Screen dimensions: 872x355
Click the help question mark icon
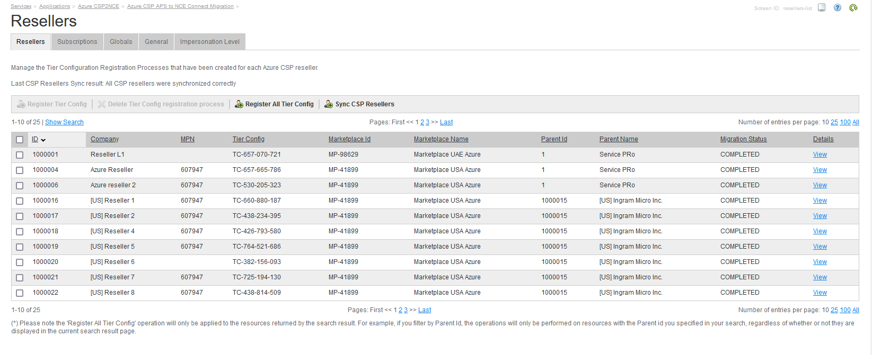(x=838, y=7)
